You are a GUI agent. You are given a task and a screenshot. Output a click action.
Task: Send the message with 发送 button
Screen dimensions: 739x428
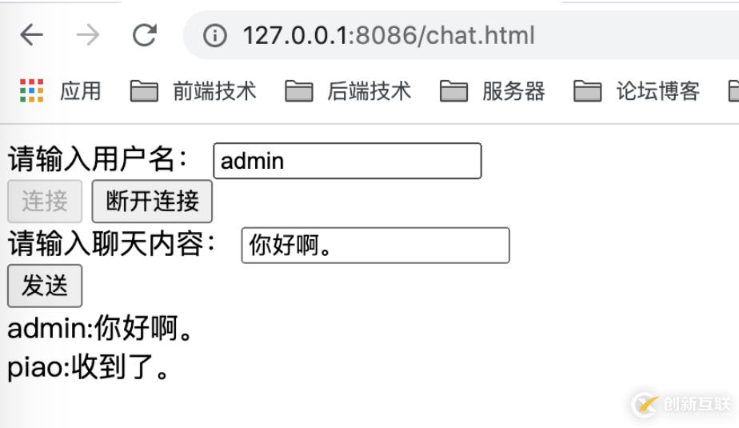45,286
